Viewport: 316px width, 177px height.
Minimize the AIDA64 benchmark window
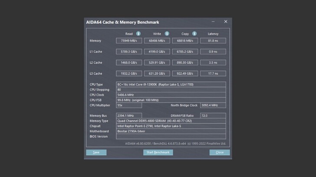pos(213,22)
